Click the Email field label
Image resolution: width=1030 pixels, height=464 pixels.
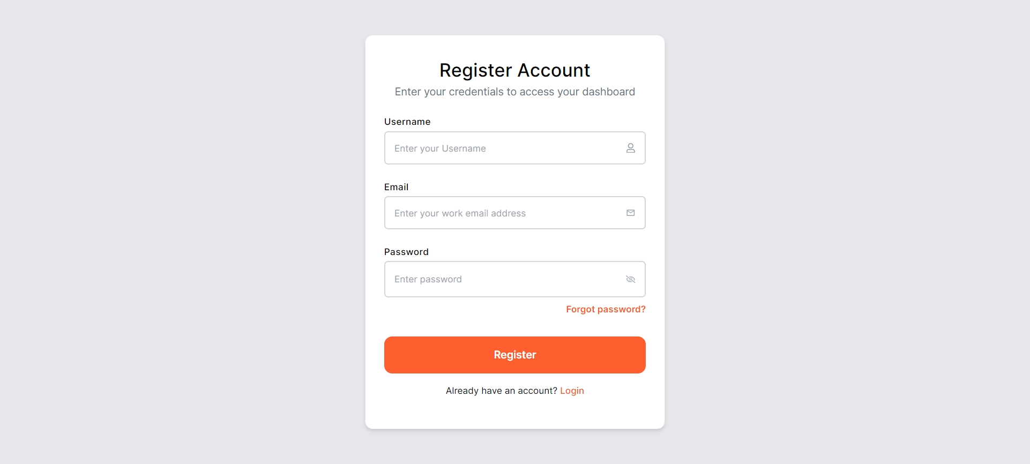396,187
